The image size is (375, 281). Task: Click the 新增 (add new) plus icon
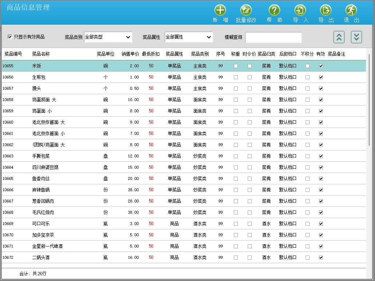click(220, 10)
